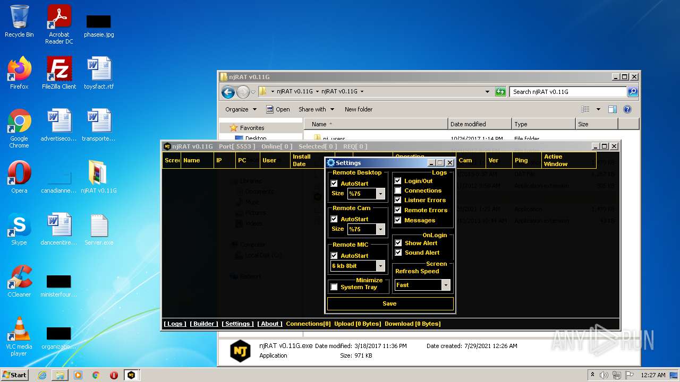Screen dimensions: 680x382
Task: Sort Explorer by Date modified
Action: [480, 124]
